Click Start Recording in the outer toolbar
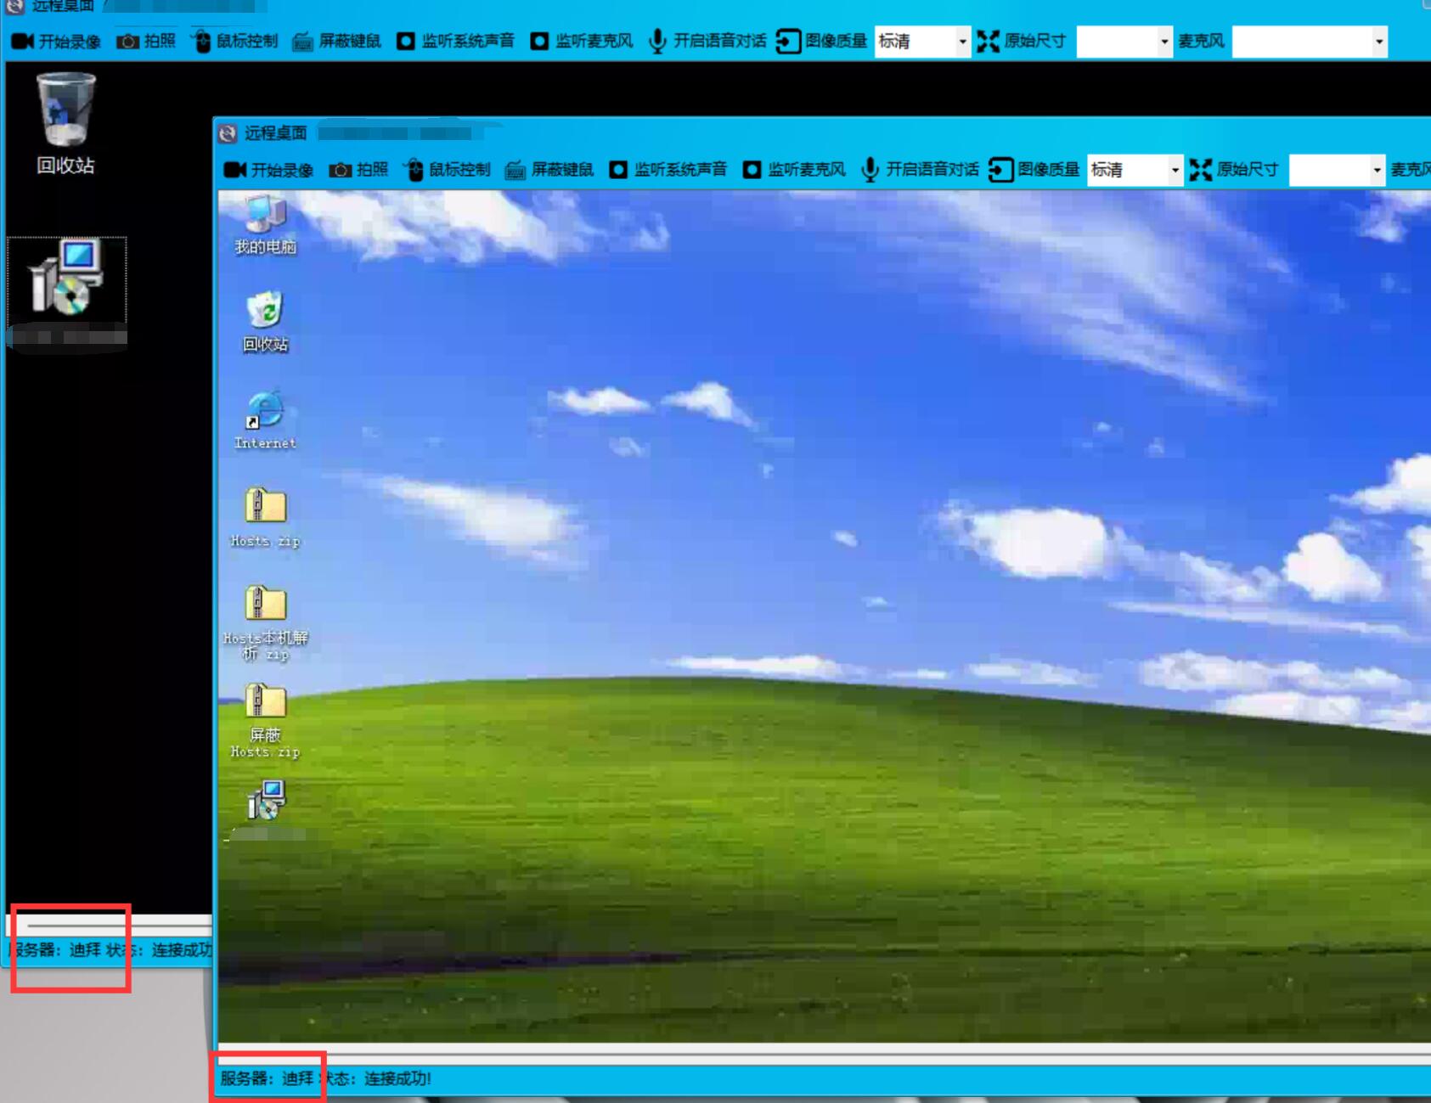 pos(56,41)
